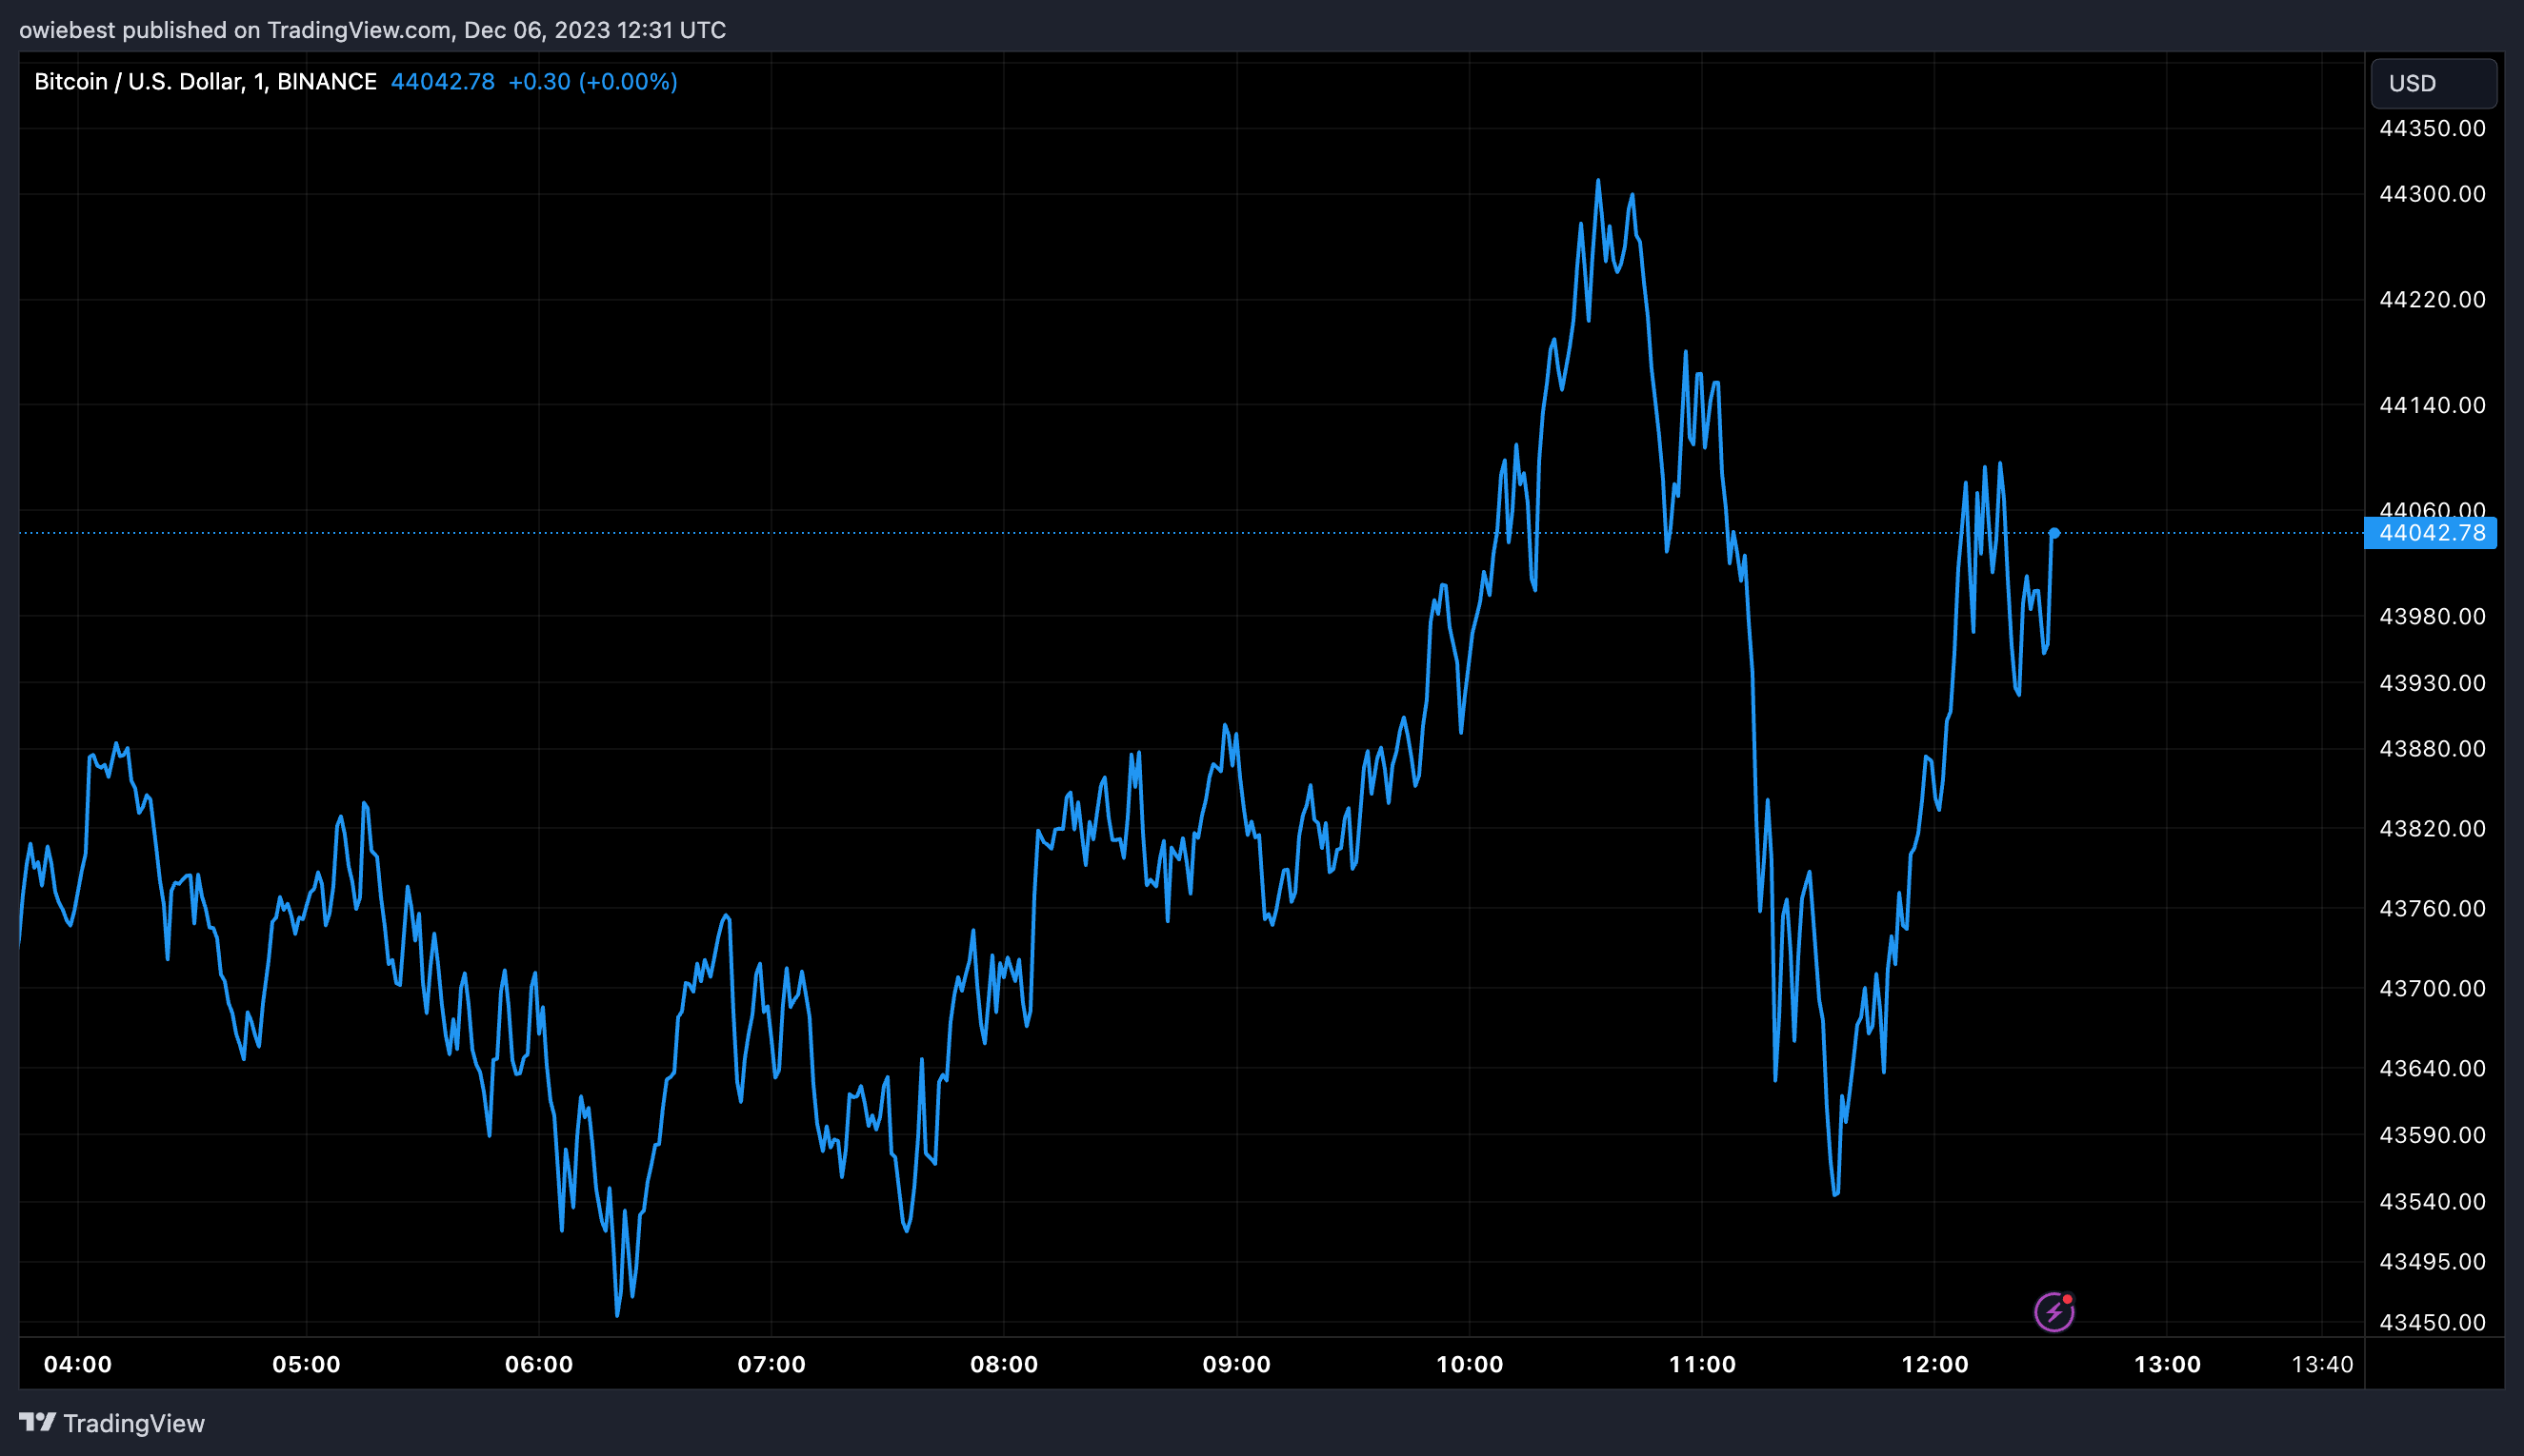Click the 44140.00 price scale label
Viewport: 2524px width, 1456px height.
click(2432, 405)
